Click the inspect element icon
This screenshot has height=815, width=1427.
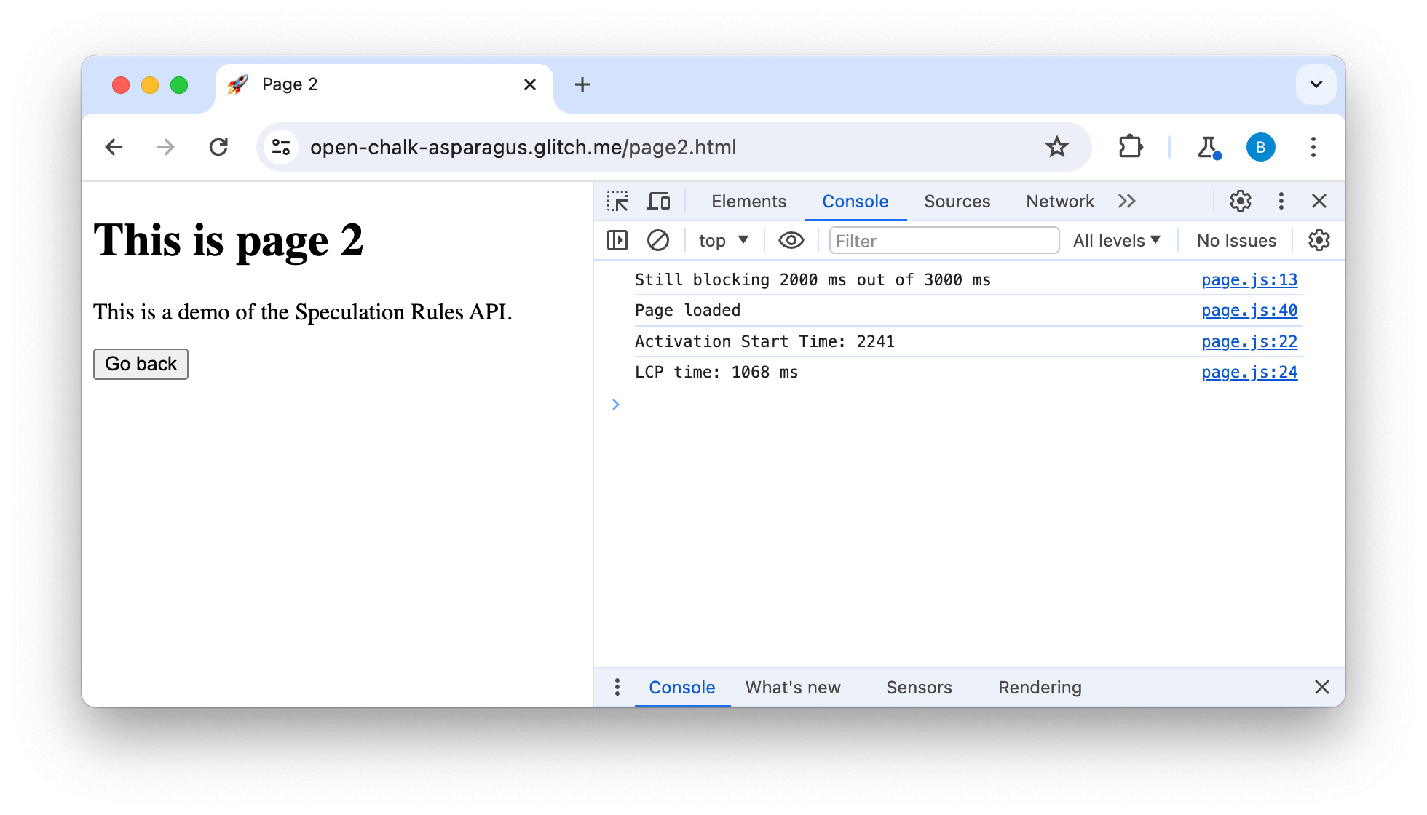[618, 201]
